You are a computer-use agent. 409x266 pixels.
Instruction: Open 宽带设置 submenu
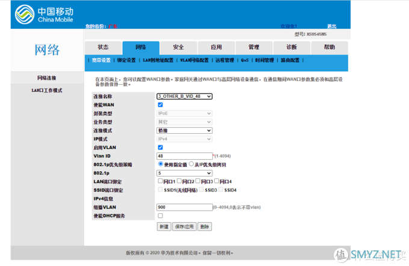tap(101, 61)
